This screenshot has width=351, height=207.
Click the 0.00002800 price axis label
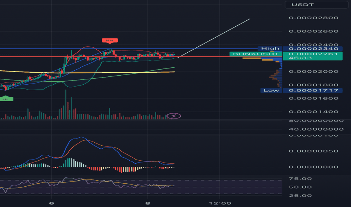[x=313, y=18]
